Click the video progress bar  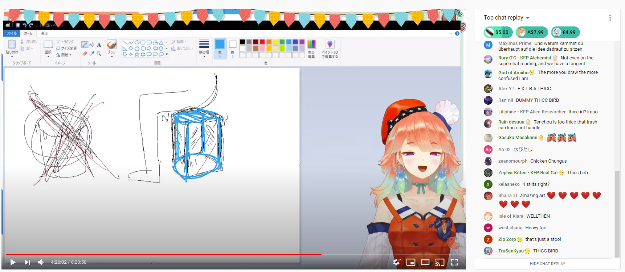click(233, 254)
